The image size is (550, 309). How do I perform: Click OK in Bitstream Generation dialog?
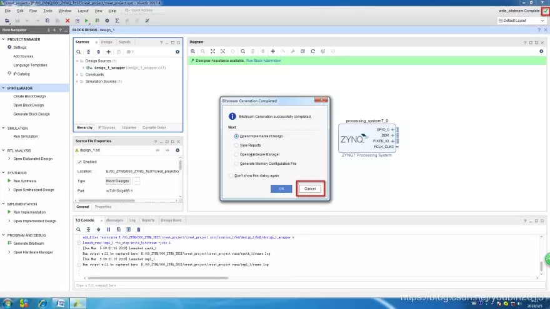click(x=281, y=189)
